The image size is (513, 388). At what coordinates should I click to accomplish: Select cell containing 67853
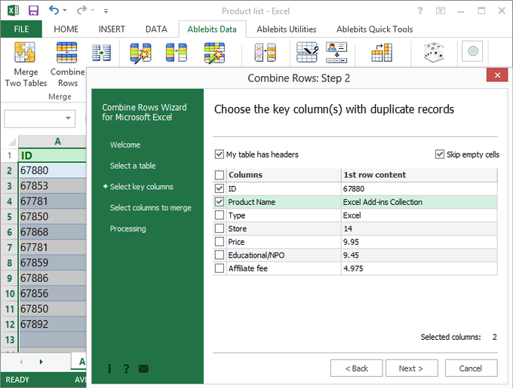coord(52,186)
